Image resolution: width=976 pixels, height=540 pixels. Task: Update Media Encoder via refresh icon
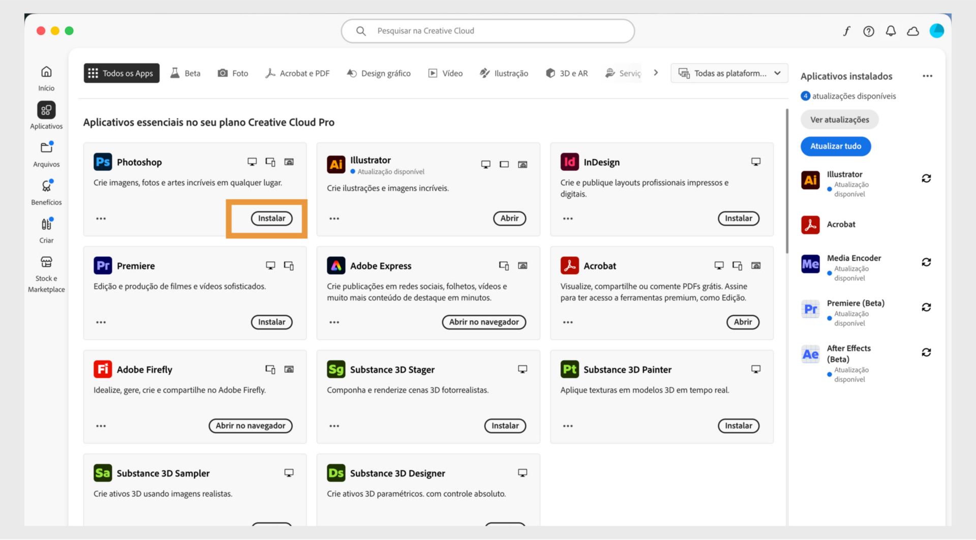click(926, 262)
